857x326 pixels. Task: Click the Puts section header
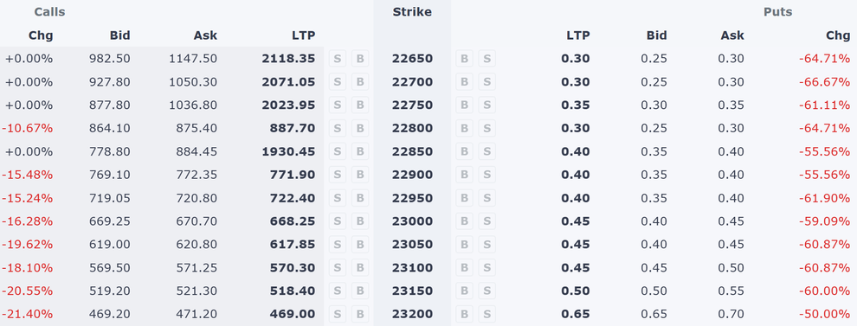(777, 12)
